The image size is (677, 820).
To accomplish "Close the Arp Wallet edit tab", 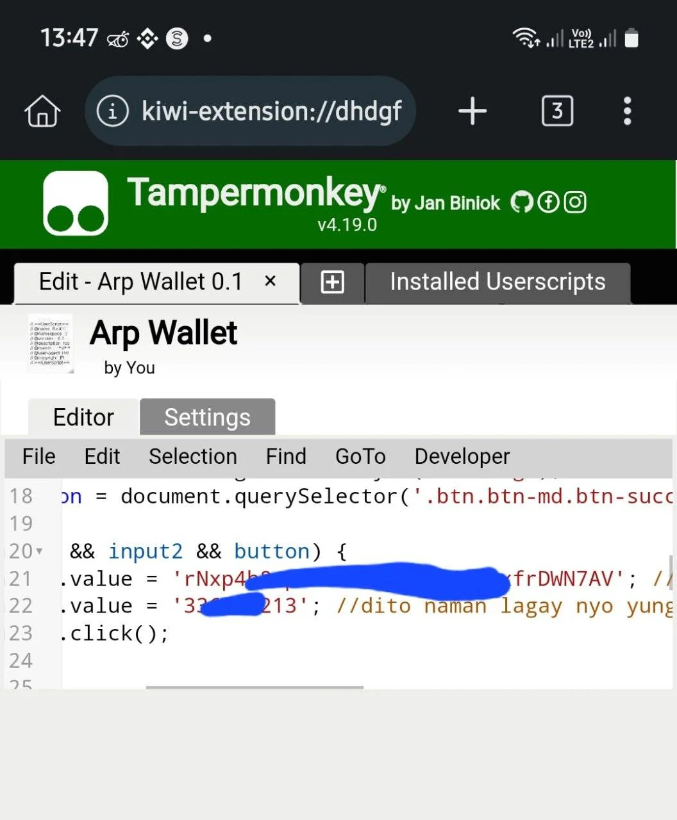I will (x=271, y=281).
